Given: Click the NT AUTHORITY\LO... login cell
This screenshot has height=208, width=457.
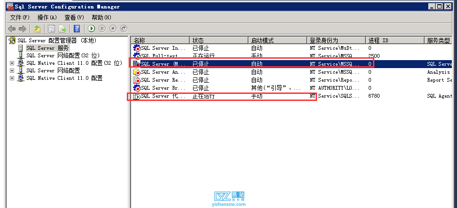Looking at the screenshot, I should click(x=334, y=88).
